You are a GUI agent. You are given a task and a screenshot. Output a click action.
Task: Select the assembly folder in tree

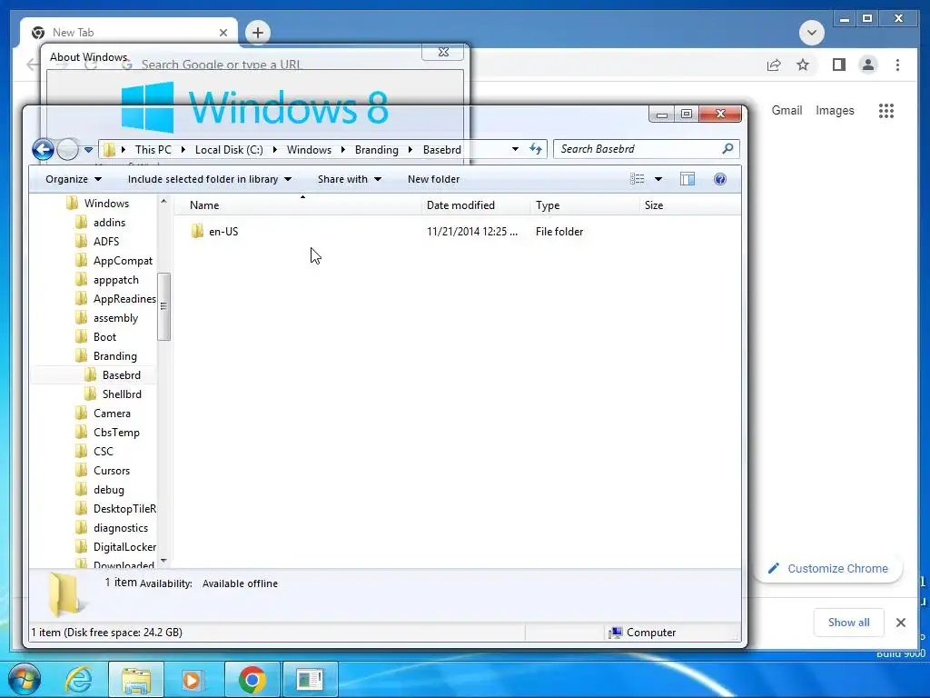point(115,318)
